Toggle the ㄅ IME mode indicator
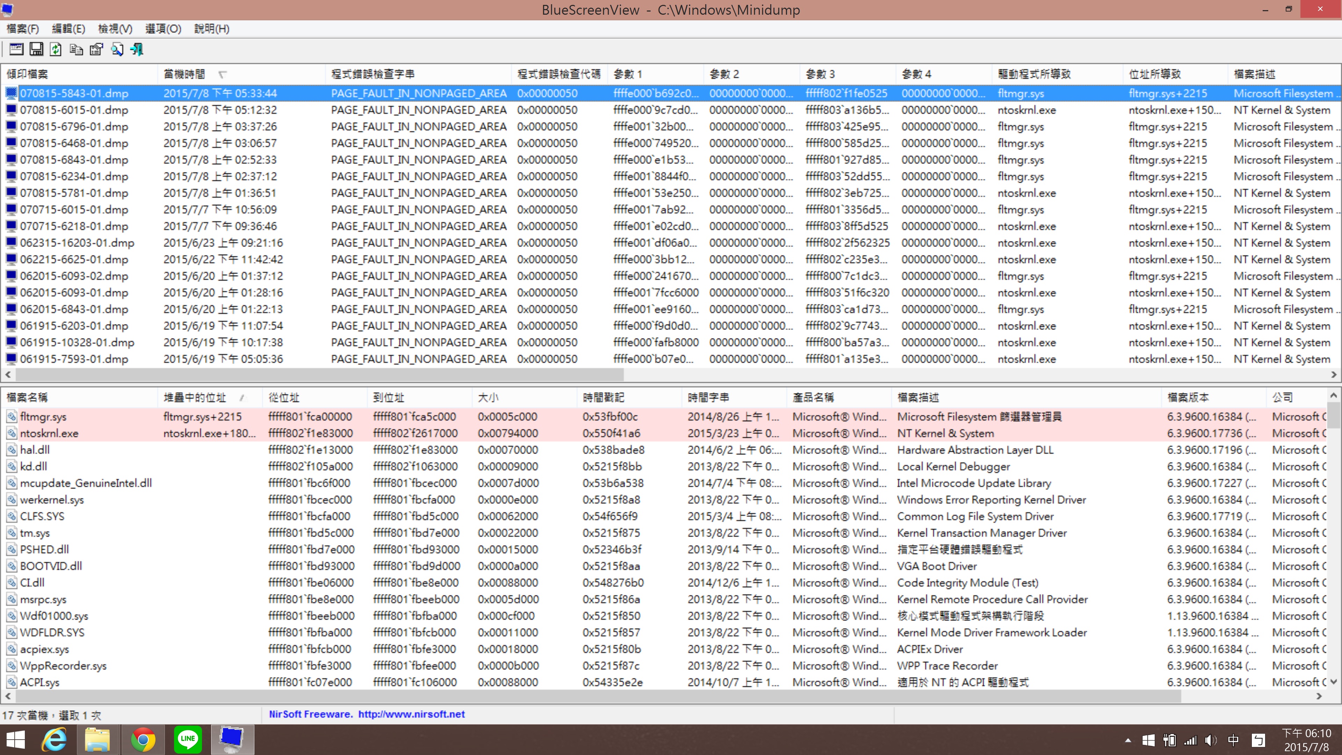Image resolution: width=1342 pixels, height=755 pixels. pyautogui.click(x=1258, y=740)
